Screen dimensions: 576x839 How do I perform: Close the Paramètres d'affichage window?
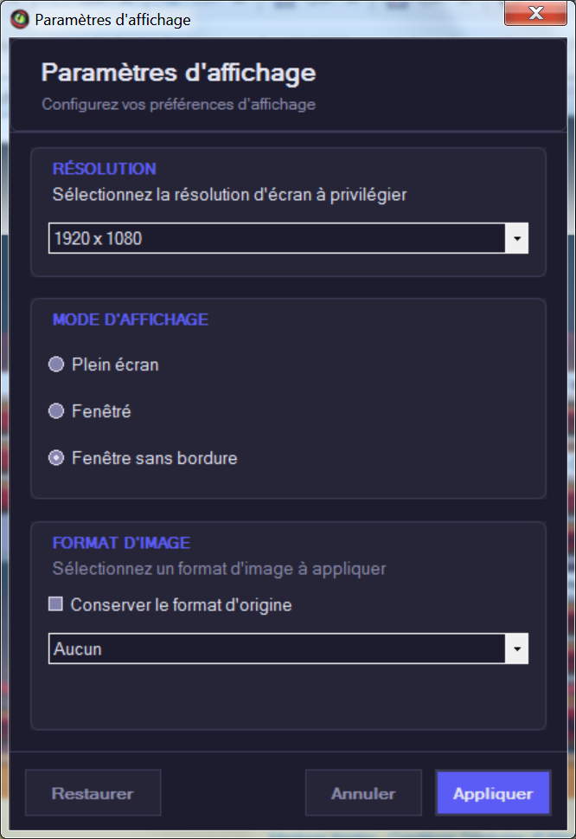pos(535,13)
